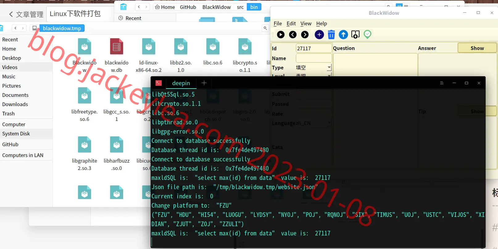Add a new record with plus icon
The width and height of the screenshot is (498, 249).
pos(319,35)
